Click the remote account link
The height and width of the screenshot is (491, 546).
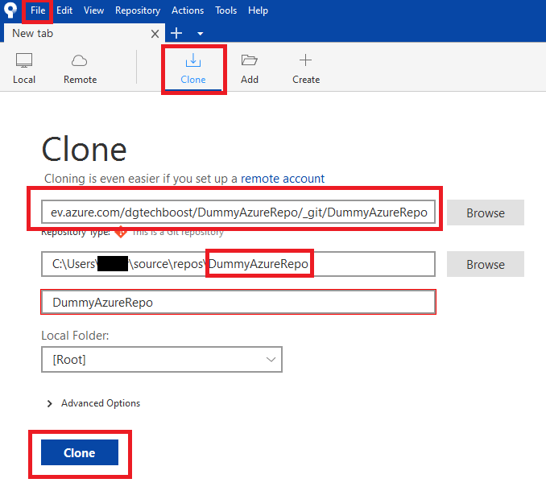coord(283,179)
